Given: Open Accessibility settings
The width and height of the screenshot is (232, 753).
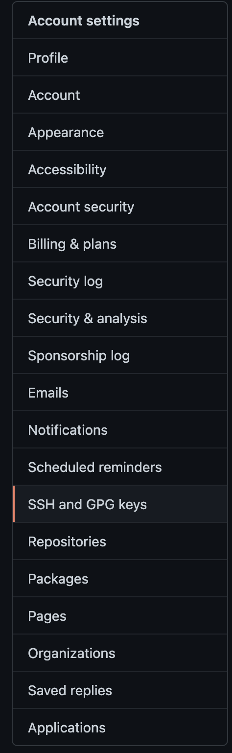Looking at the screenshot, I should pos(120,169).
